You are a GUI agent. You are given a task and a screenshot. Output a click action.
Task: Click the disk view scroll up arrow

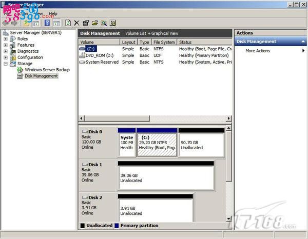point(228,128)
